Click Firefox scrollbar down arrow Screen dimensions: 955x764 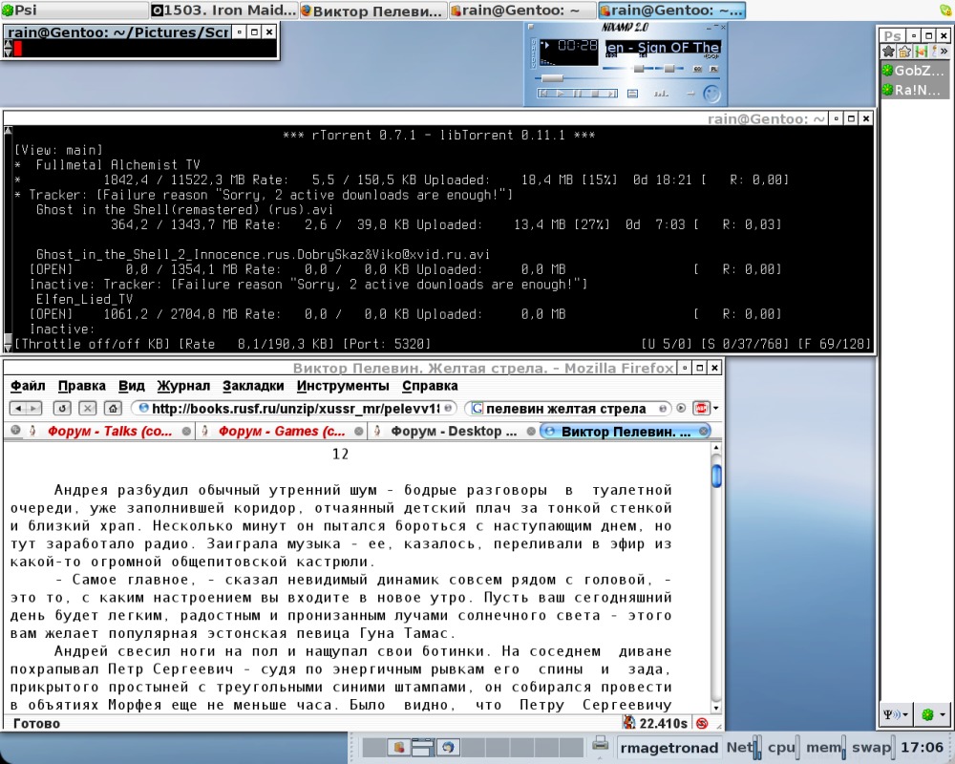pyautogui.click(x=716, y=708)
